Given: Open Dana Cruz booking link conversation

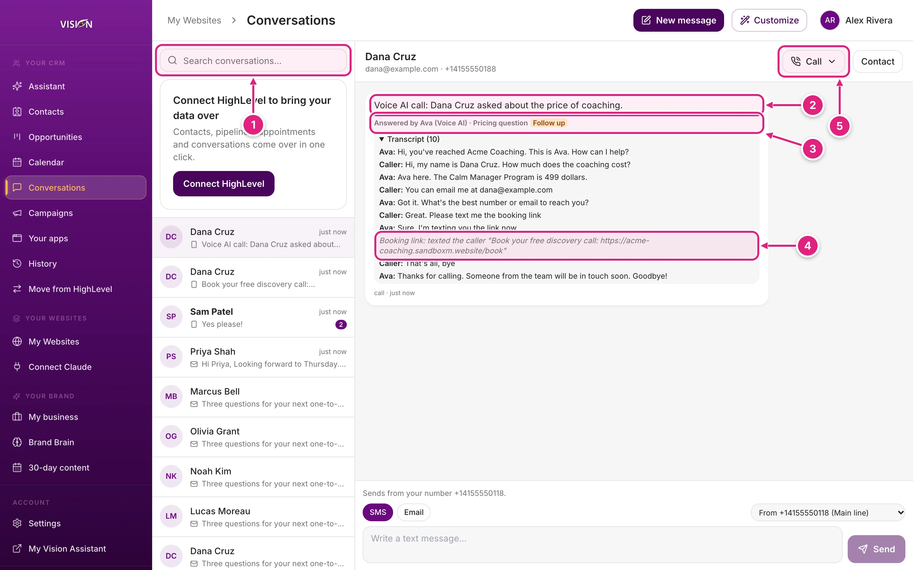Looking at the screenshot, I should pos(253,277).
